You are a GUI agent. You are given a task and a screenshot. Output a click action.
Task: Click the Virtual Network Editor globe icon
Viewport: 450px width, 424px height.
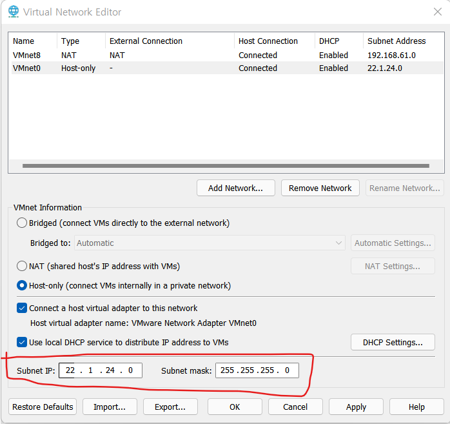click(x=14, y=12)
